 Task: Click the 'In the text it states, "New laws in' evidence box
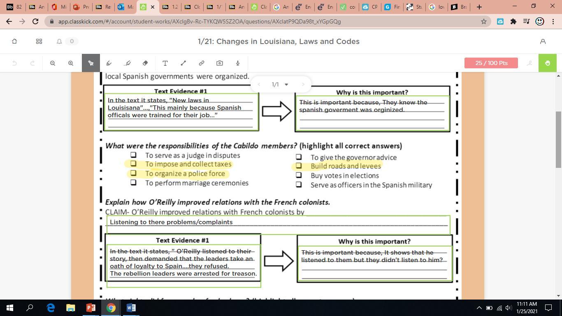(x=181, y=112)
